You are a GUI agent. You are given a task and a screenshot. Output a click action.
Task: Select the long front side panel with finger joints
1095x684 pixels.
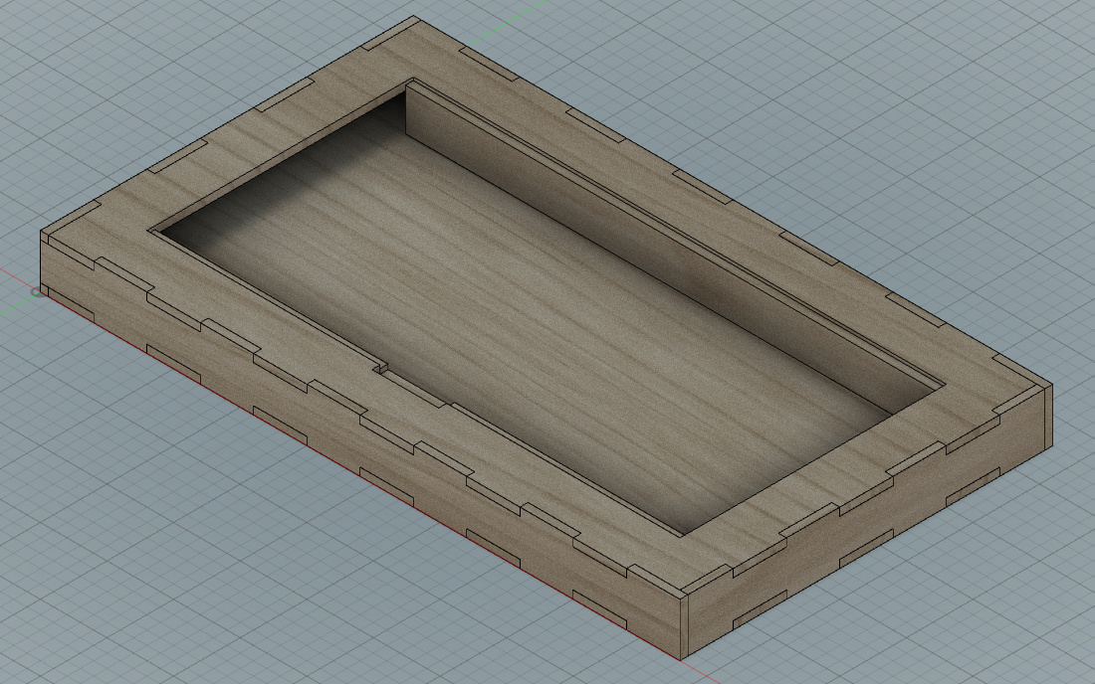coord(363,446)
